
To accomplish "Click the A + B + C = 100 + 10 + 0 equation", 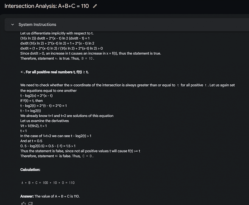I will 48,183.
